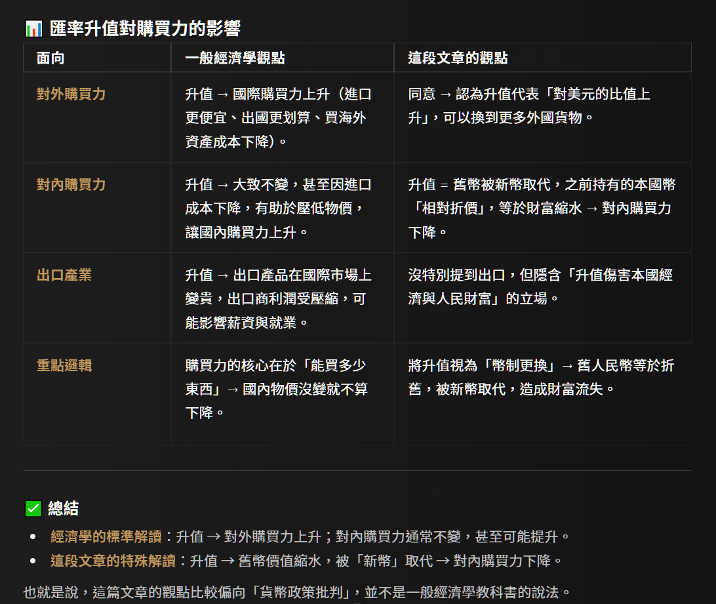716x604 pixels.
Task: Select the 面向 column header
Action: [x=50, y=58]
